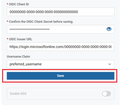Click the preferred_username selected value text

pos(26,64)
